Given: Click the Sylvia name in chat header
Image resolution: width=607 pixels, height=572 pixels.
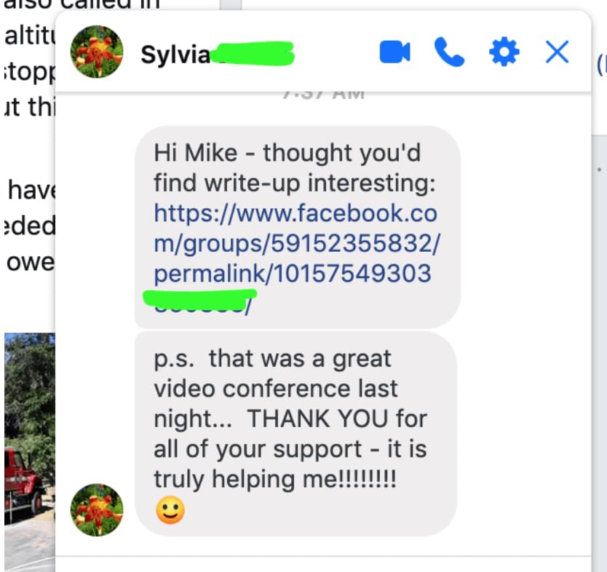Looking at the screenshot, I should pos(175,55).
